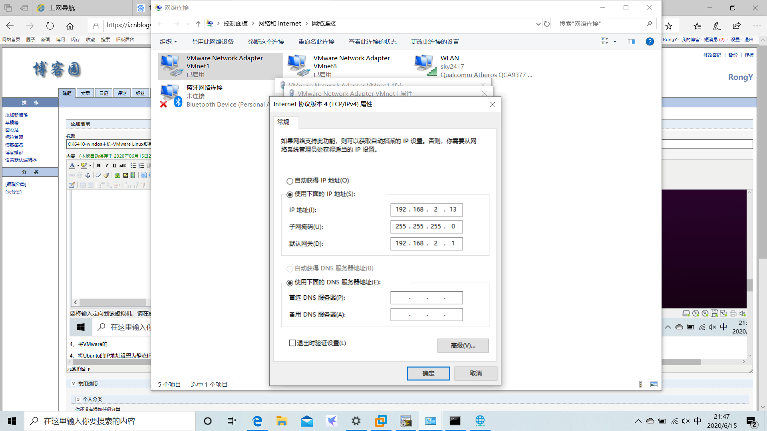Open the view options dropdown arrow

(615, 42)
